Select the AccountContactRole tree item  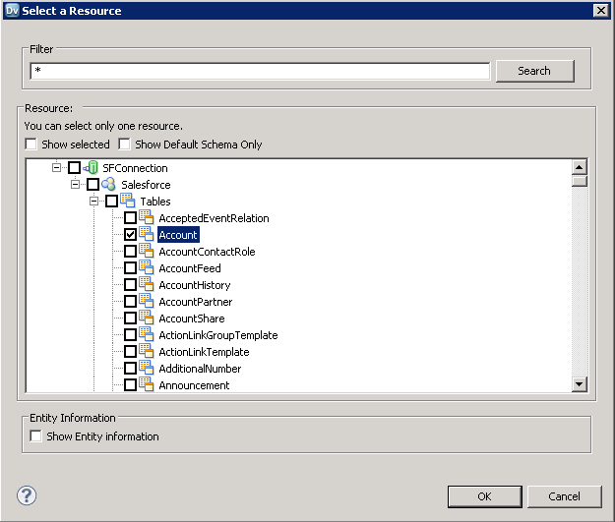[207, 252]
